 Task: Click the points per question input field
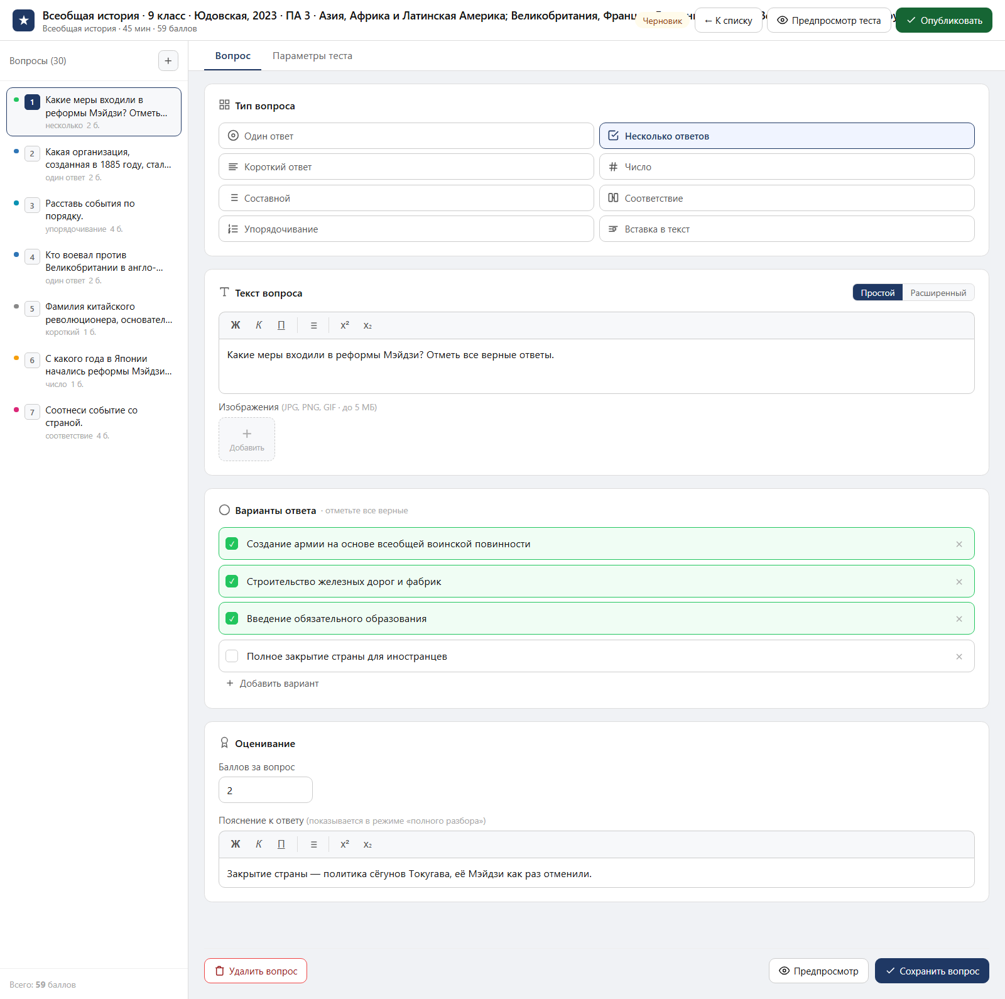click(x=265, y=790)
